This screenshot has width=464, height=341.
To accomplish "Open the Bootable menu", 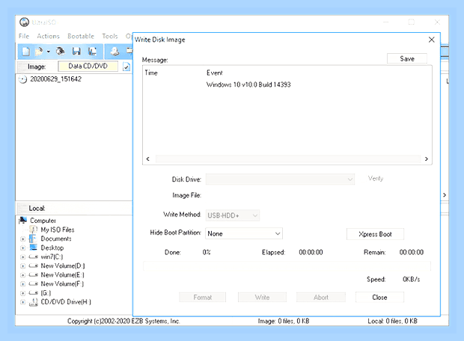I will 81,36.
